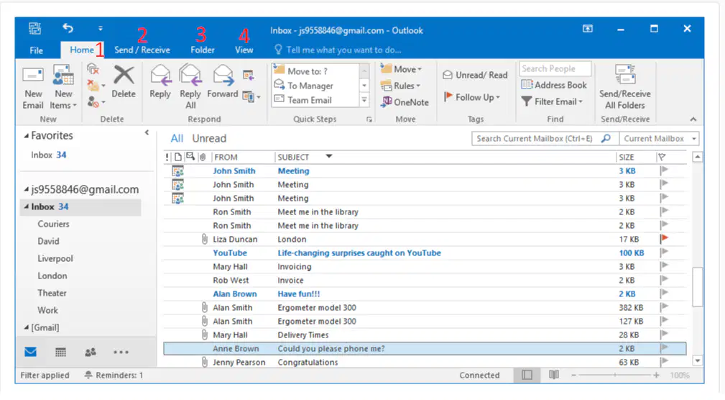Click the meeting icon on the first John Smith row
Viewport: 725px width, 400px height.
(177, 171)
